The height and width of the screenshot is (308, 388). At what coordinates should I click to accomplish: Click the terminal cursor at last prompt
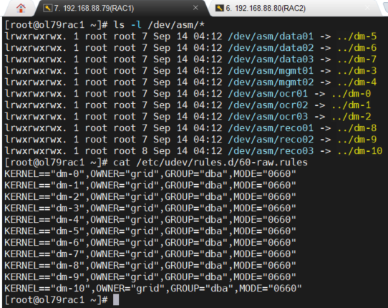click(x=116, y=299)
